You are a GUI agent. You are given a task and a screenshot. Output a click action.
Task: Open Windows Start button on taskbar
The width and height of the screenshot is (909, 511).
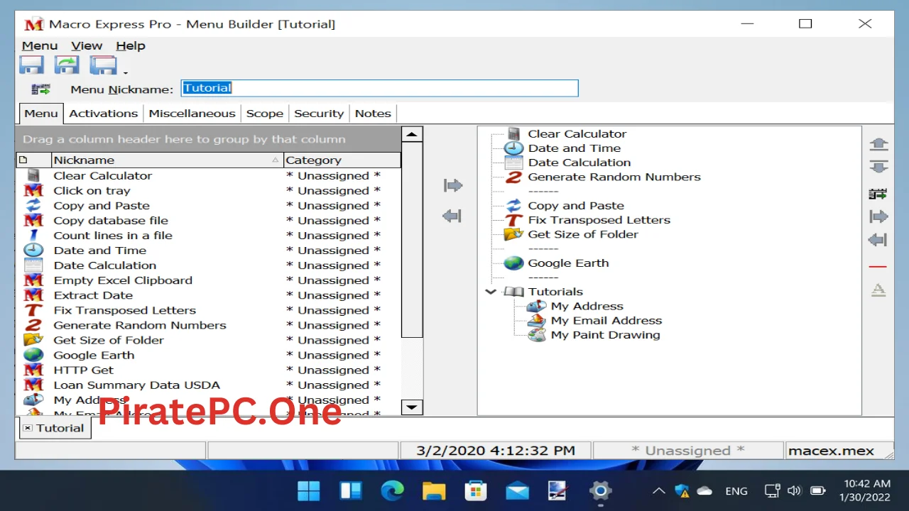point(309,490)
